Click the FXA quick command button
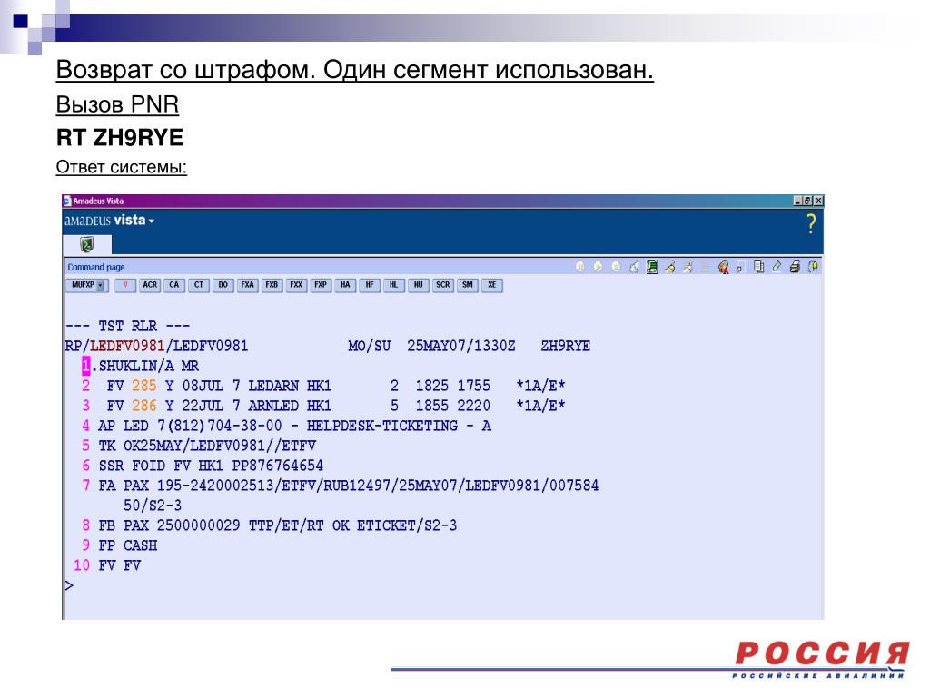Viewport: 930px width, 697px height. pos(247,285)
